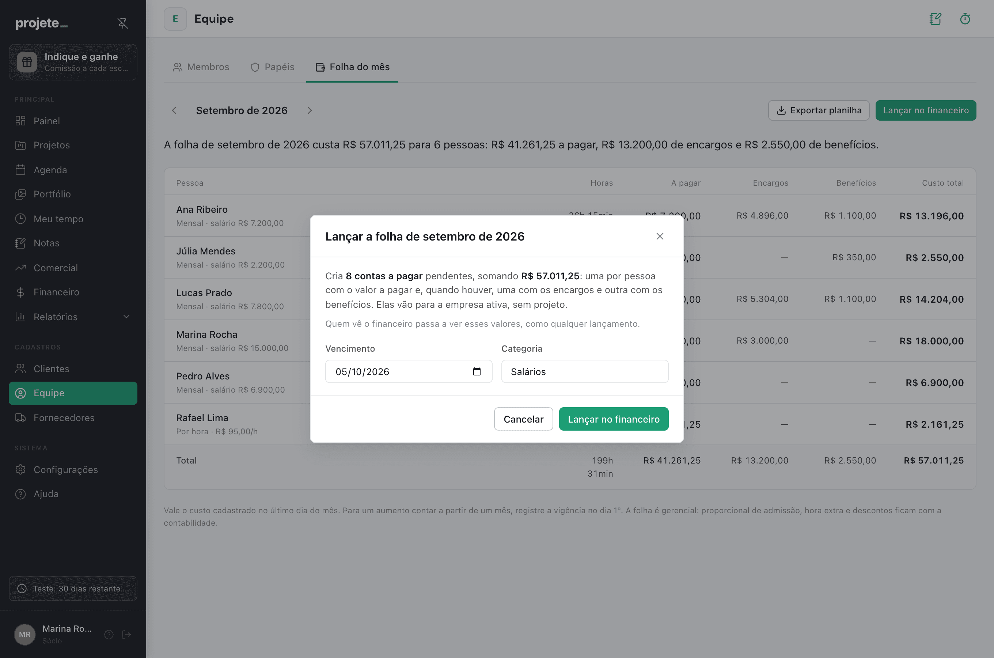994x658 pixels.
Task: Click the timer stopwatch icon in the header
Action: point(965,19)
